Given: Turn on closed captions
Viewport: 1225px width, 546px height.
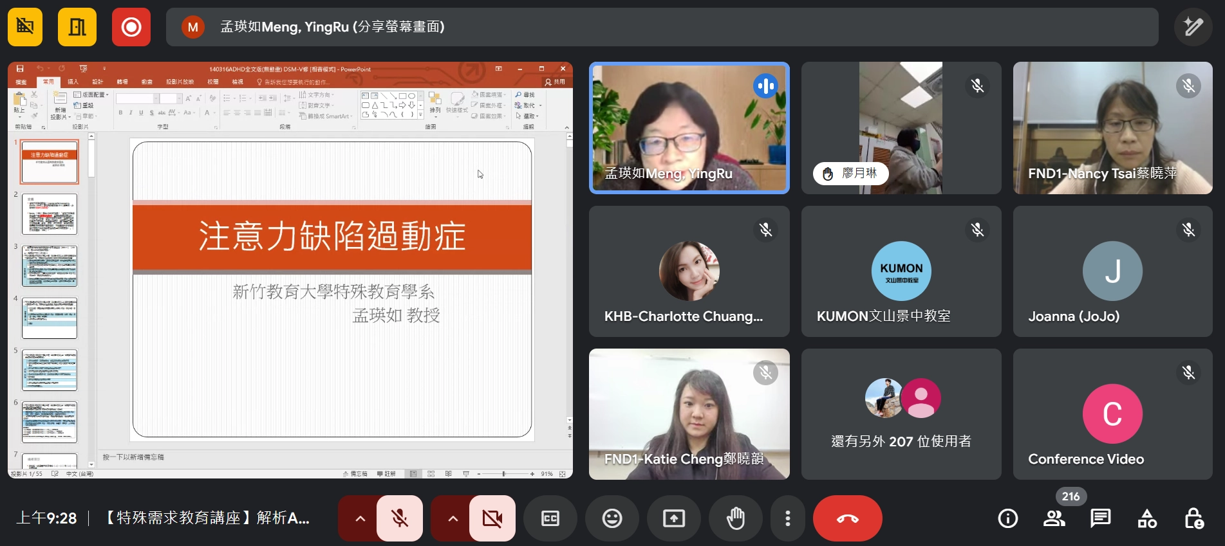Looking at the screenshot, I should [550, 518].
